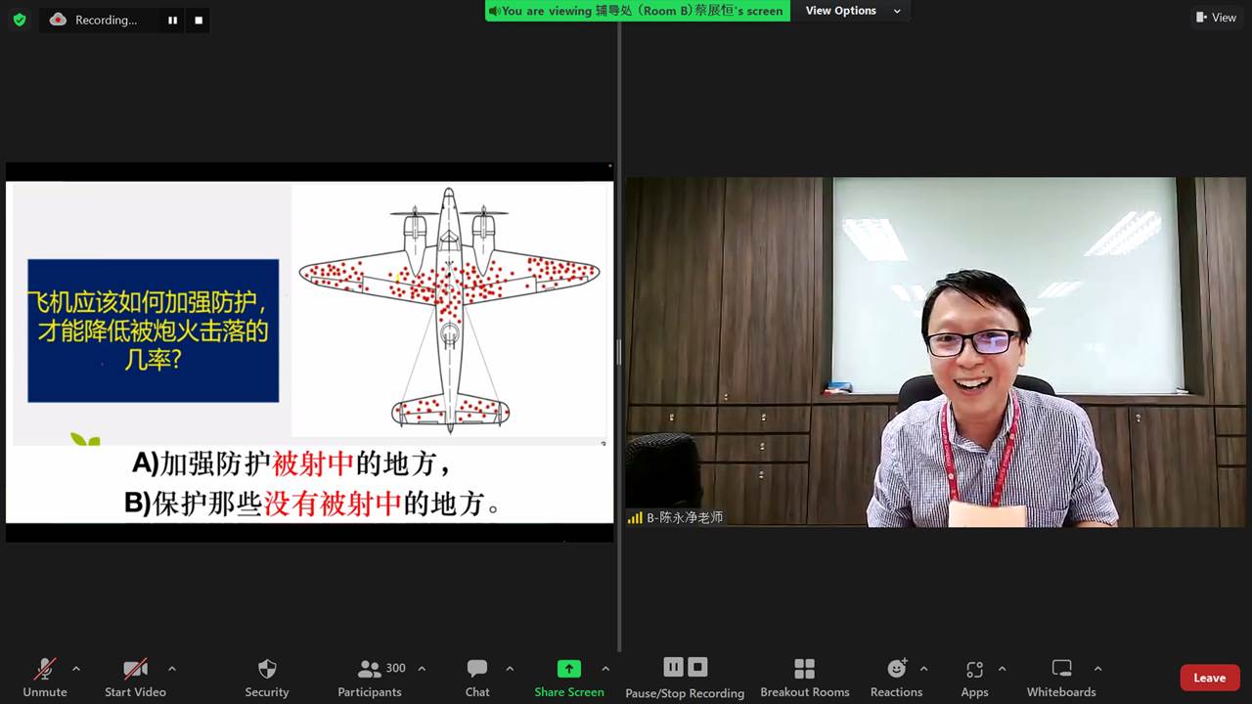1252x704 pixels.
Task: Expand arrow beside Apps
Action: tap(1002, 669)
